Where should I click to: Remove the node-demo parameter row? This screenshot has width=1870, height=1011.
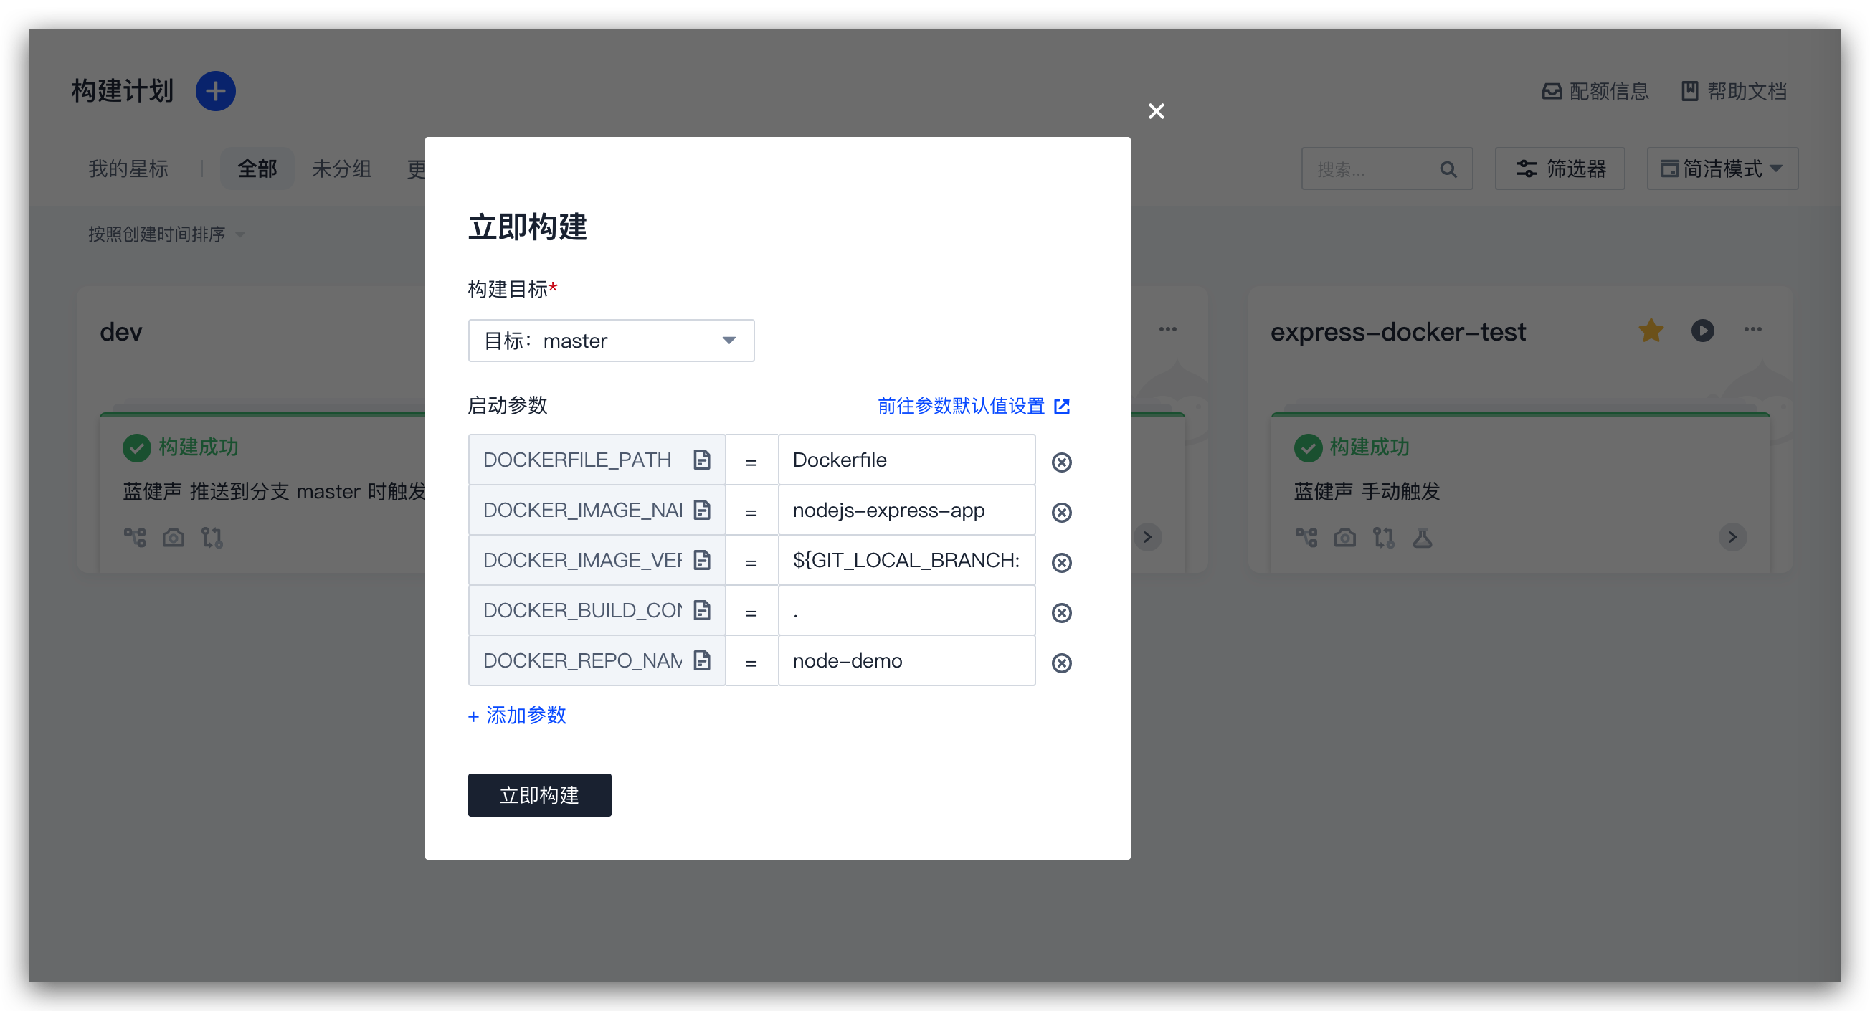[1061, 663]
